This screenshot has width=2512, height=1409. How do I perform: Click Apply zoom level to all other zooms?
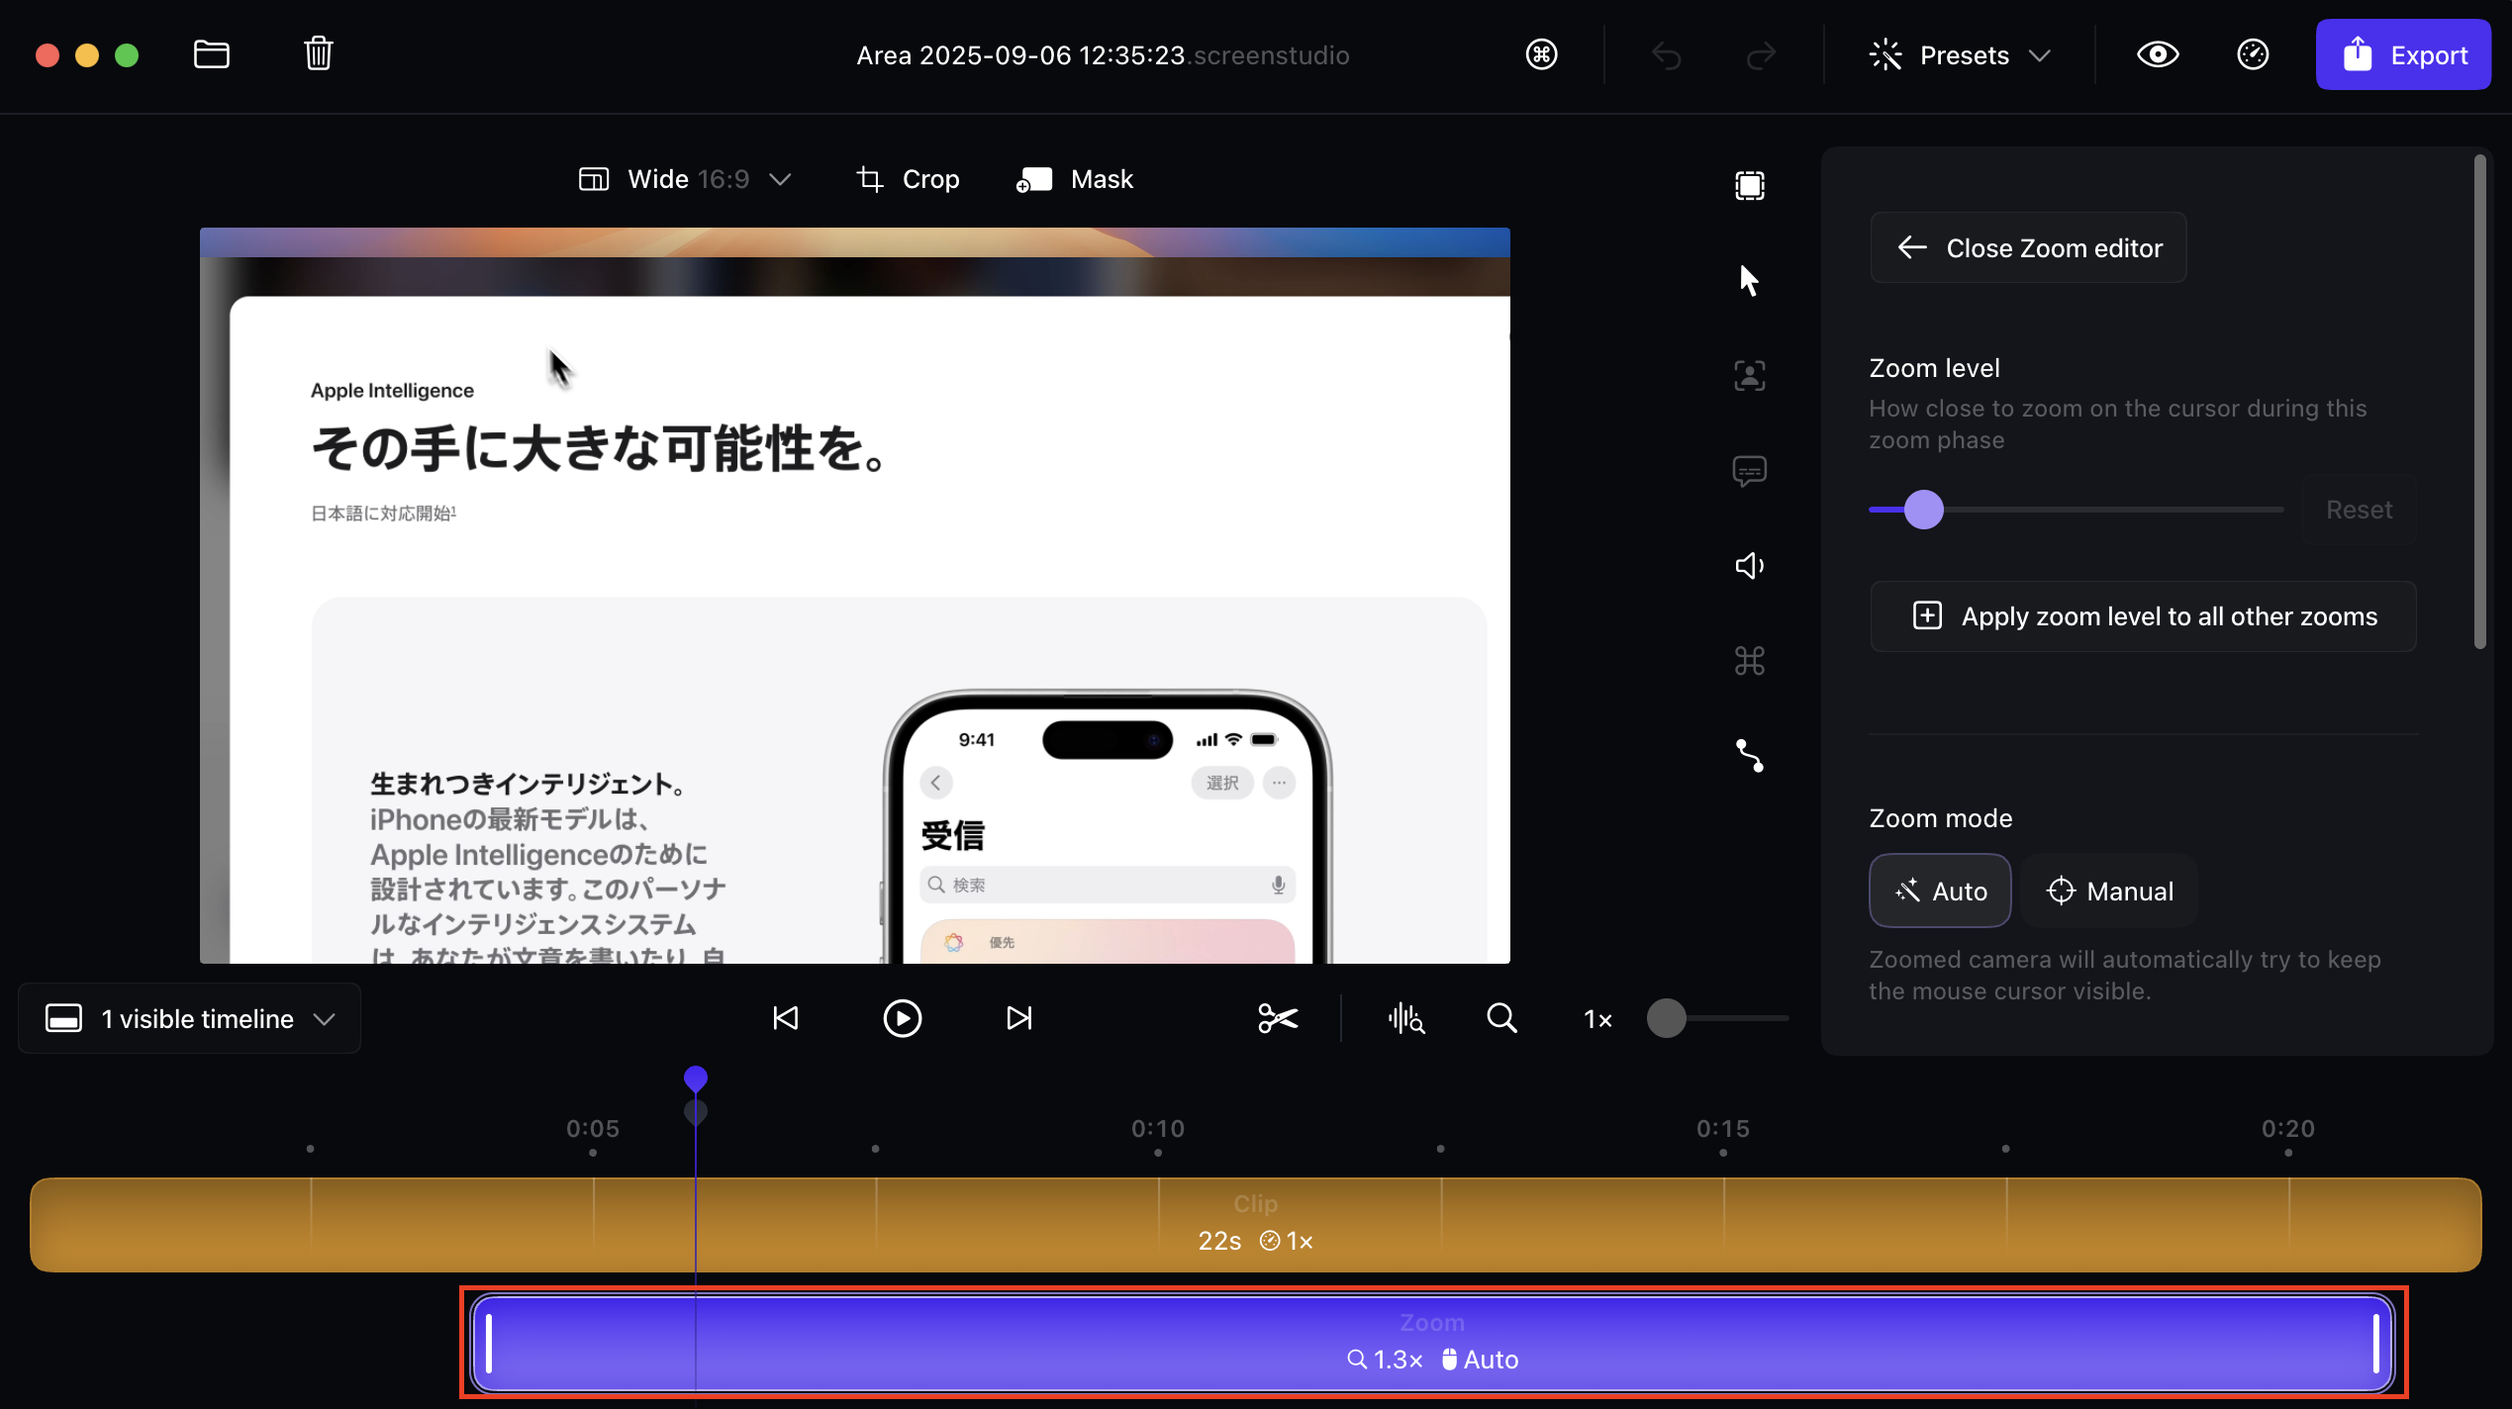2143,616
